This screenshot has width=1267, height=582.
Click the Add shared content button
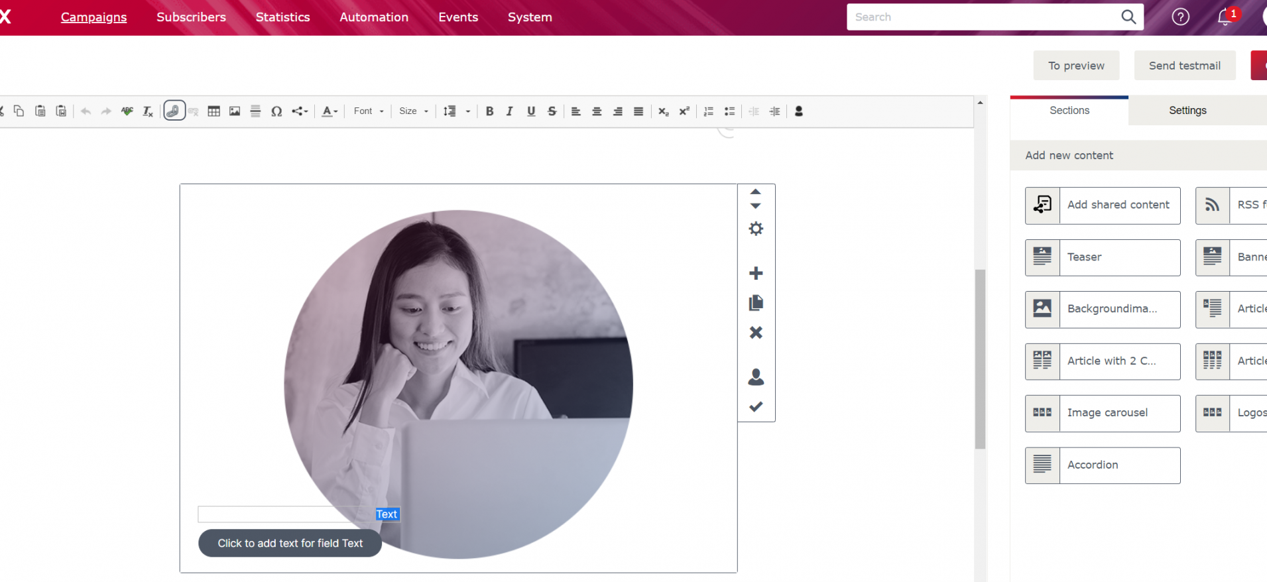coord(1103,205)
